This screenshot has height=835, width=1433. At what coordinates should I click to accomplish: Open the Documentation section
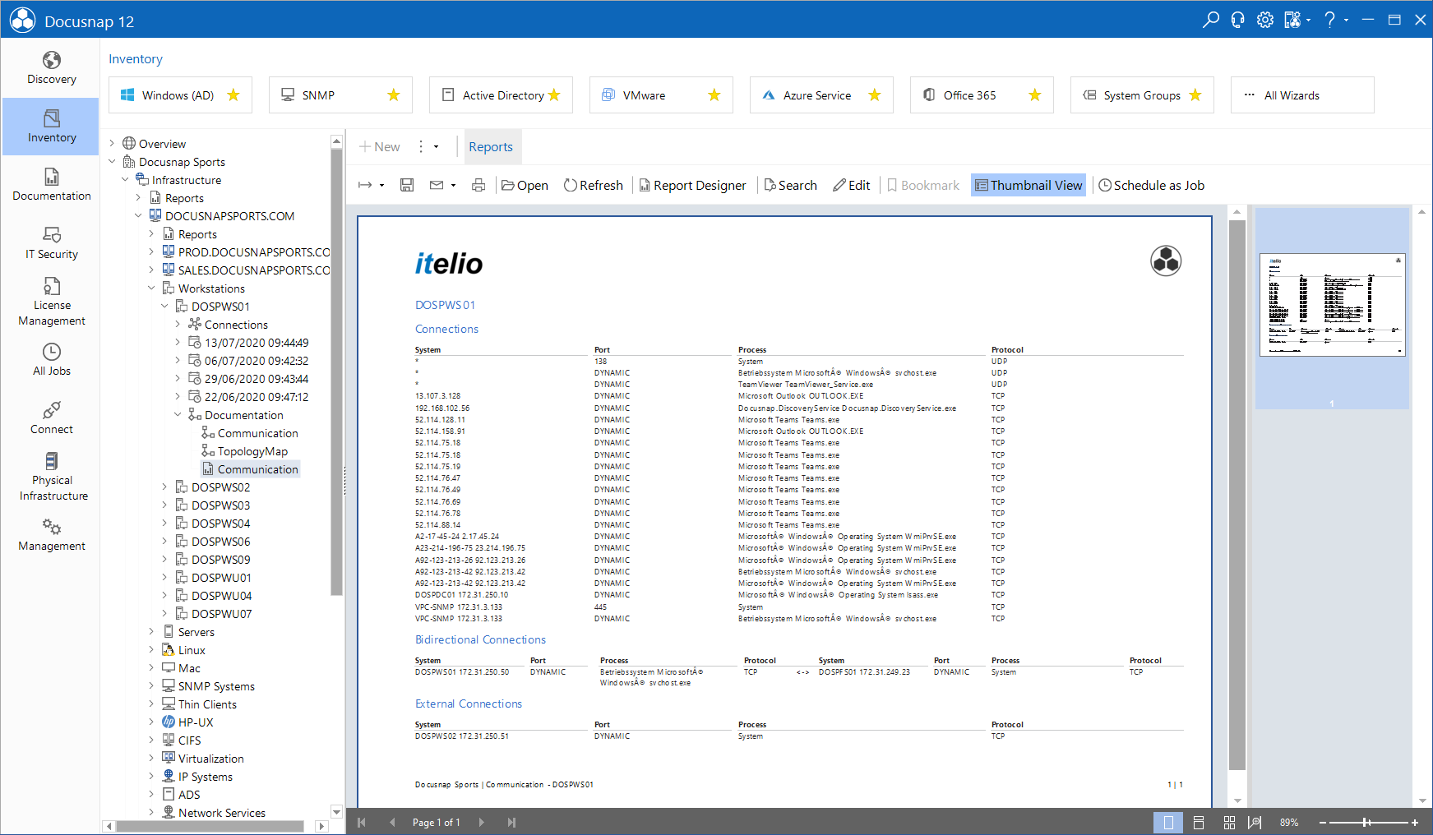click(x=51, y=185)
